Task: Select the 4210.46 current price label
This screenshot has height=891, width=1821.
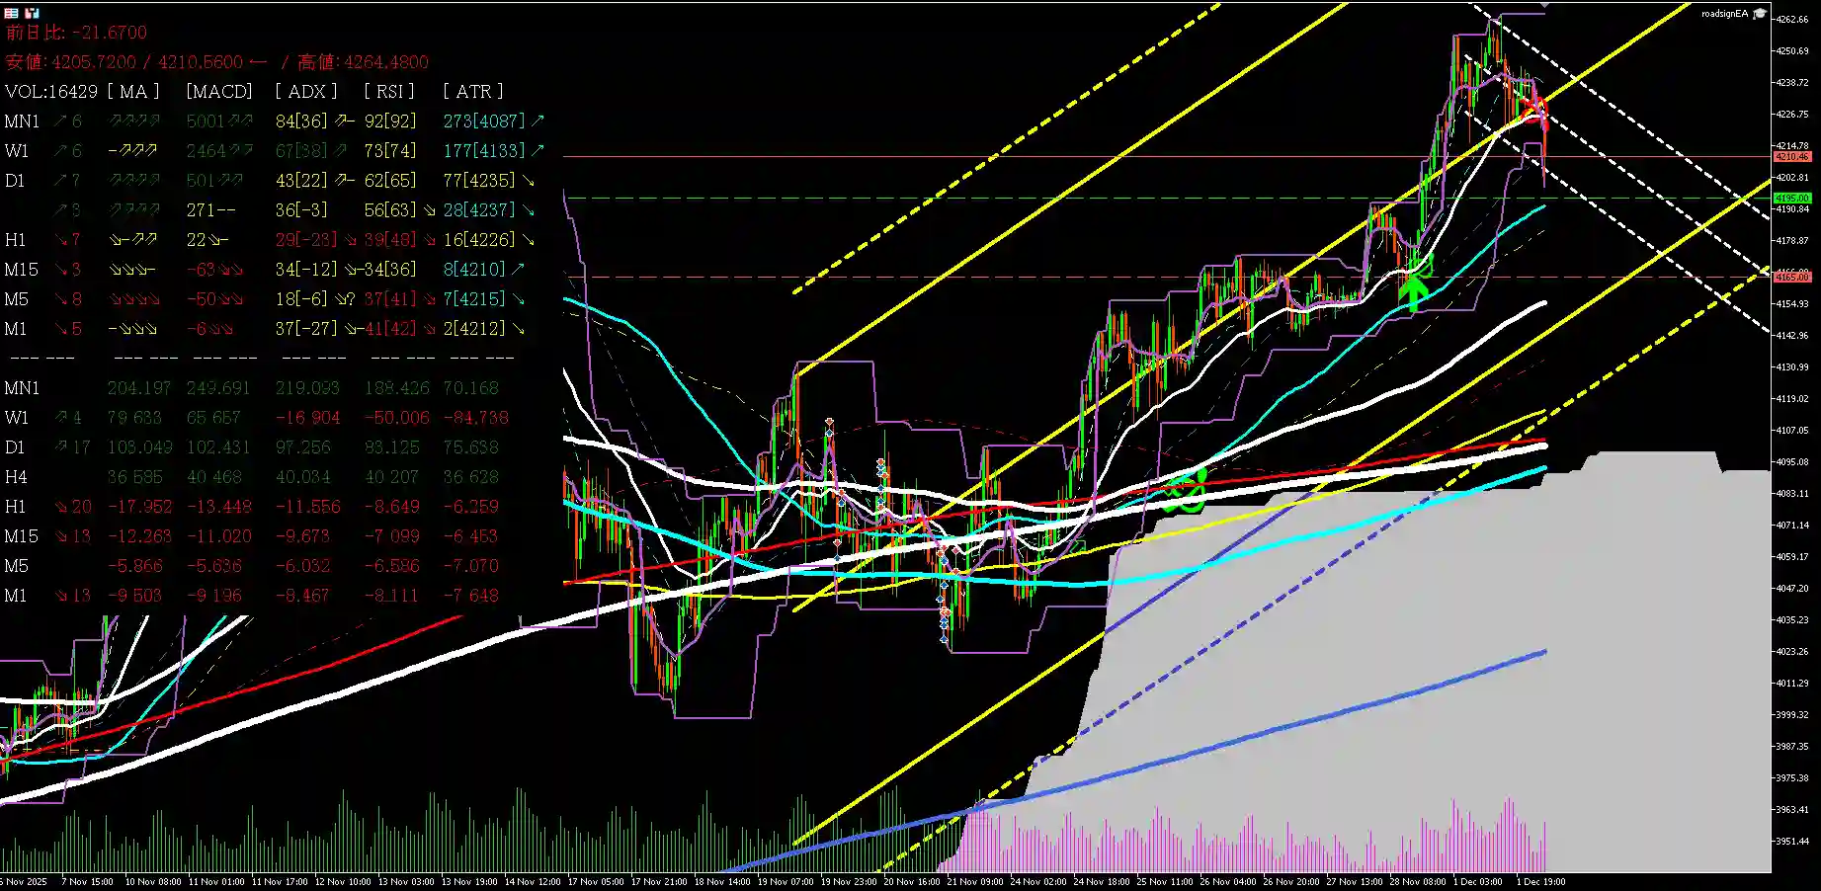Action: 1791,157
